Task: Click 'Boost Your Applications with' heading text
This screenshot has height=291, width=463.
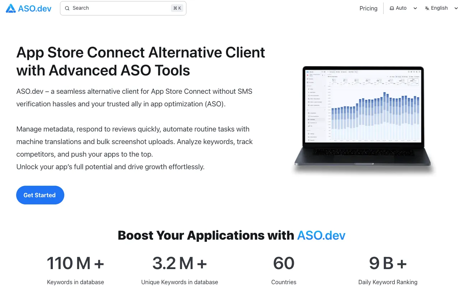Action: (206, 235)
